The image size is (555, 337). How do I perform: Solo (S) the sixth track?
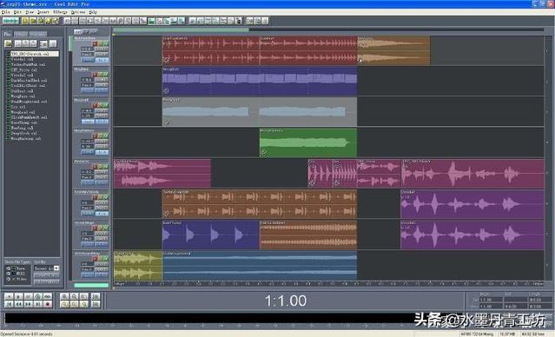click(101, 197)
